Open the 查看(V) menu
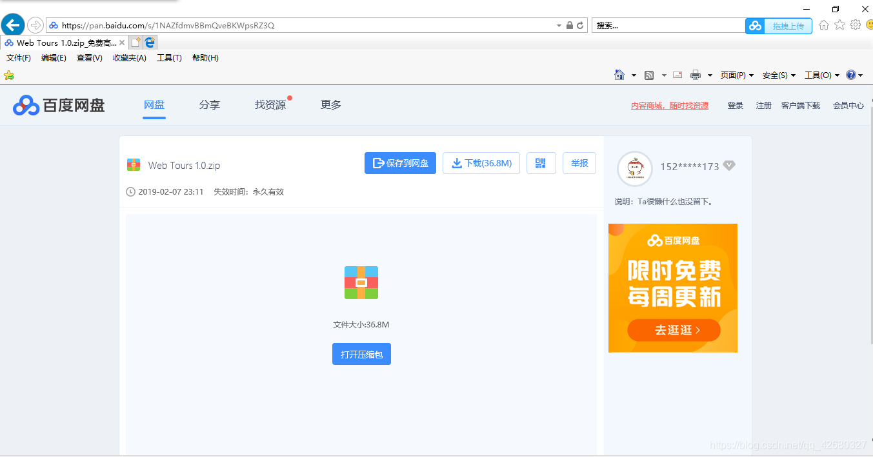Image resolution: width=873 pixels, height=457 pixels. coord(90,58)
